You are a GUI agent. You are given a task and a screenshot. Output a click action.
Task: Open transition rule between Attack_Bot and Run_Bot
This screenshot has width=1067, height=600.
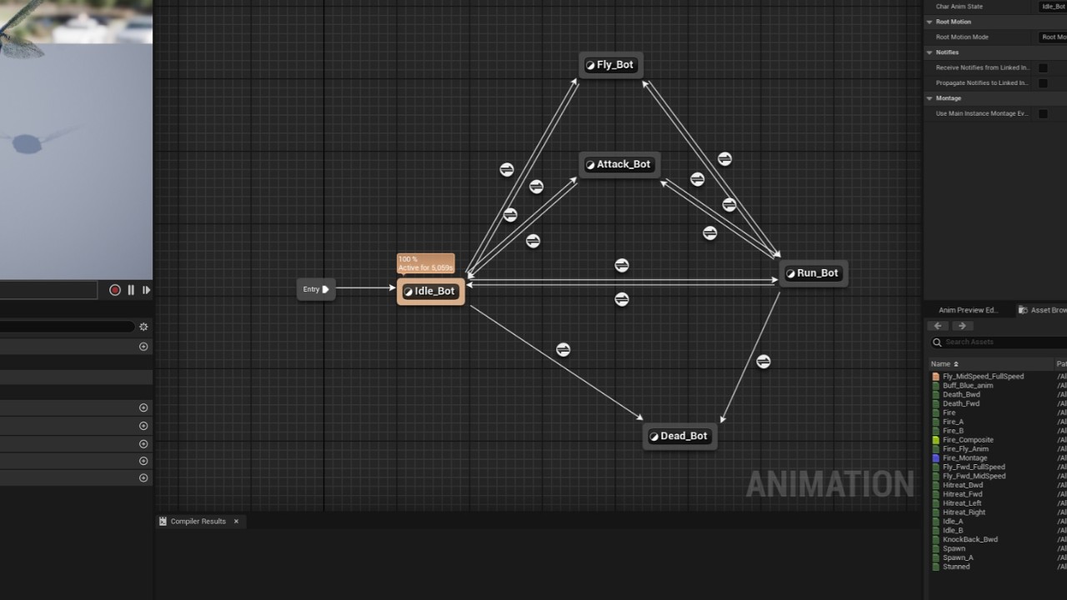[x=697, y=178]
